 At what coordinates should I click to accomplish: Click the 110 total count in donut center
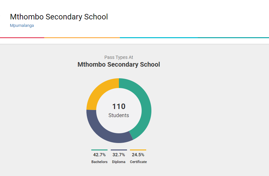tap(119, 106)
